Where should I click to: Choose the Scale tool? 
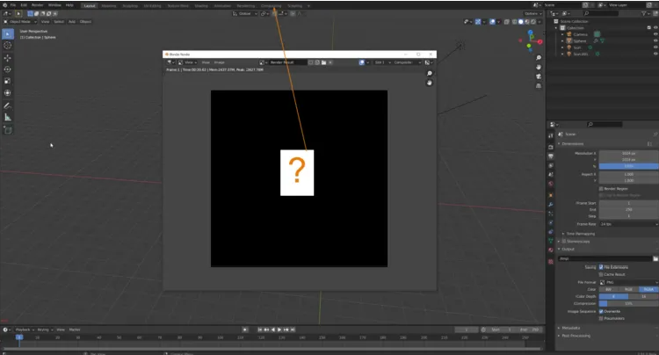[8, 80]
